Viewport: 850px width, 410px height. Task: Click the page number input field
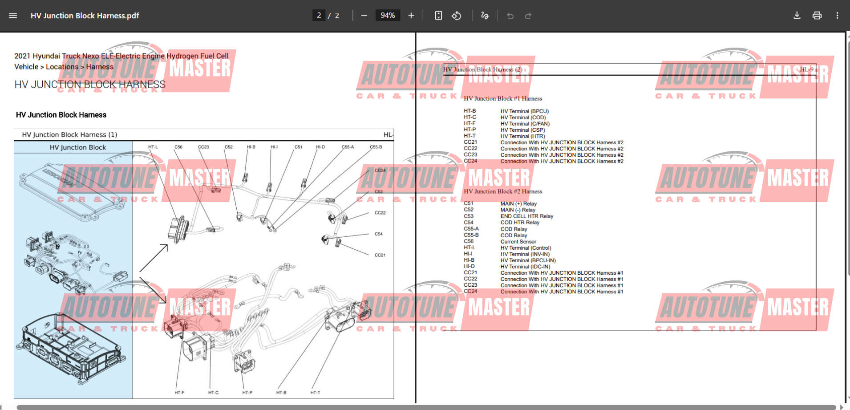point(319,15)
